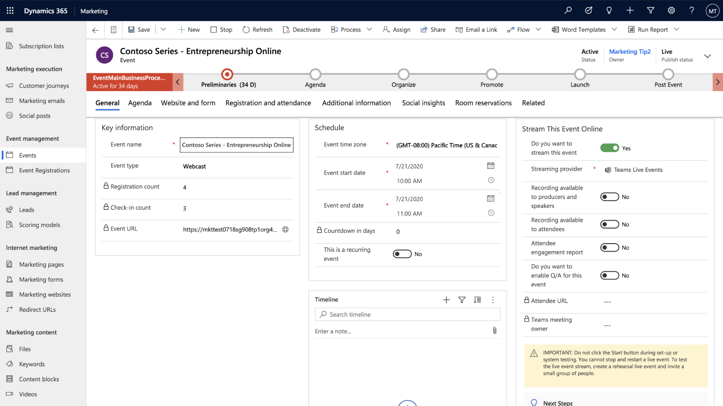This screenshot has height=406, width=723.
Task: Expand the Run Report dropdown arrow
Action: coord(676,29)
